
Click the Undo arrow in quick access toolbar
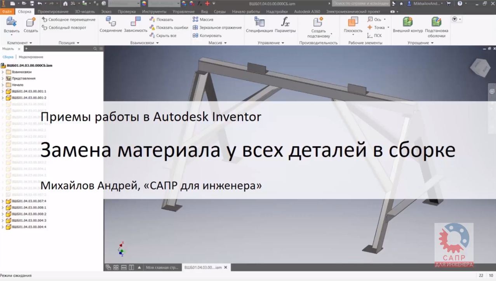[39, 3]
